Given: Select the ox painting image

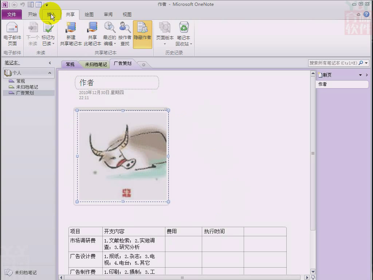Looking at the screenshot, I should tap(123, 156).
